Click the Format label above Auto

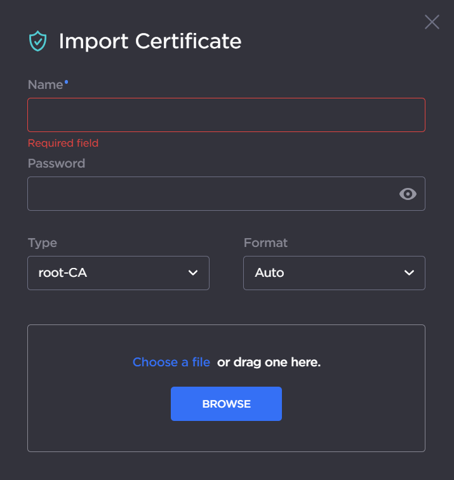[x=265, y=243]
